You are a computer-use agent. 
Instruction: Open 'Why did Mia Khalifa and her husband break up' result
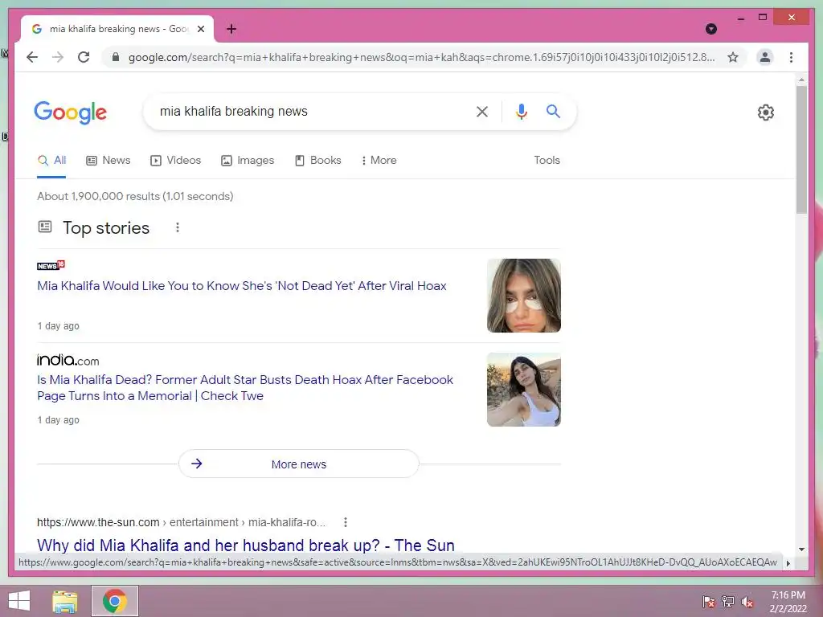[246, 545]
